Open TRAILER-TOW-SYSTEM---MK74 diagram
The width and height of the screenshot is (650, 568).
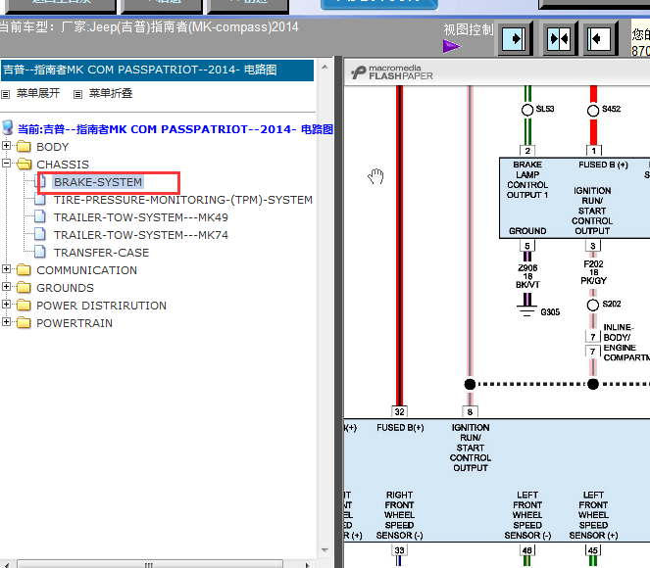141,235
